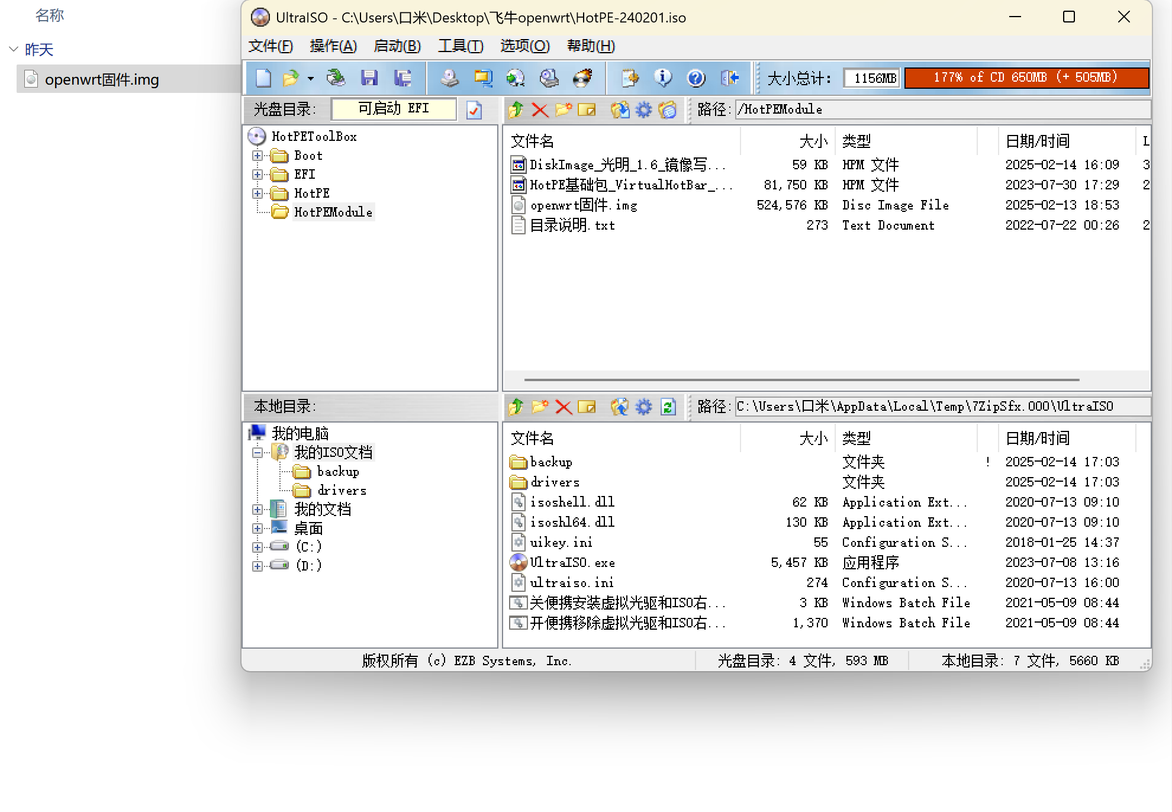Expand the 桌面 tree node

tap(257, 529)
